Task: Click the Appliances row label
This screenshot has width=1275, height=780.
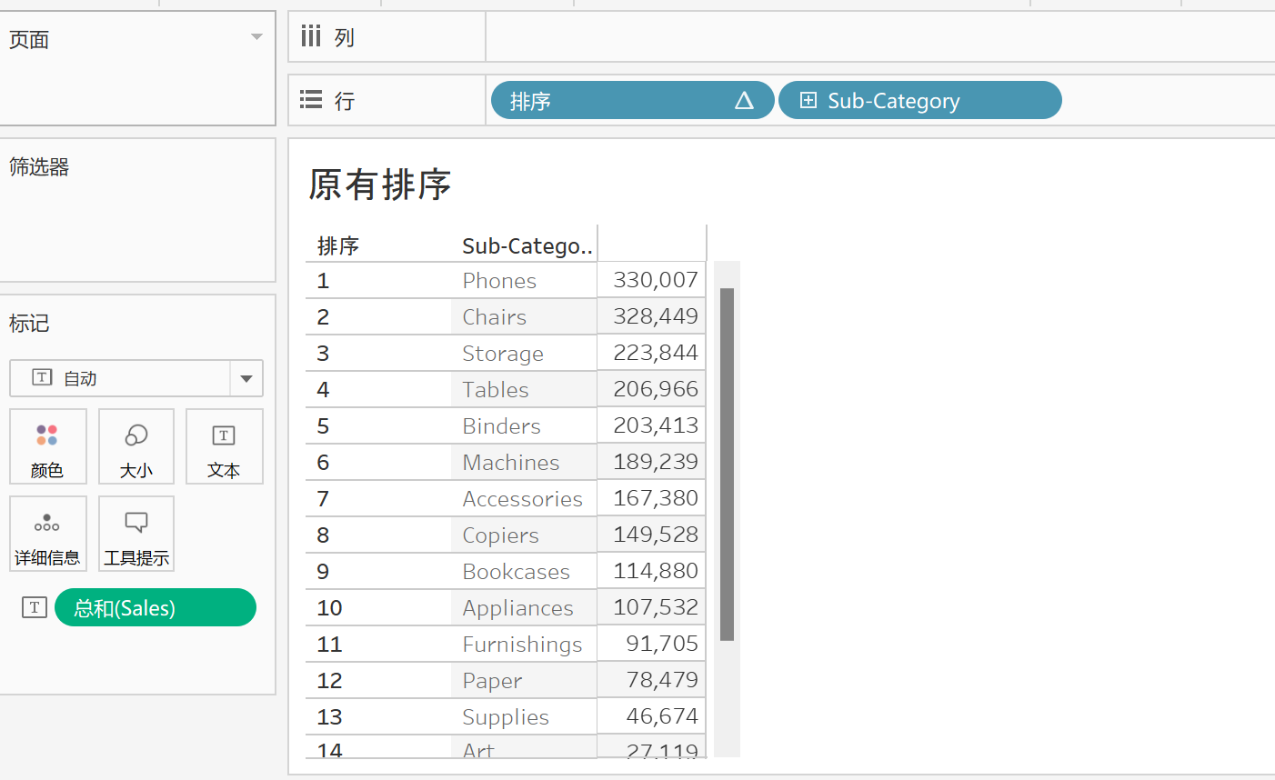Action: 517,607
